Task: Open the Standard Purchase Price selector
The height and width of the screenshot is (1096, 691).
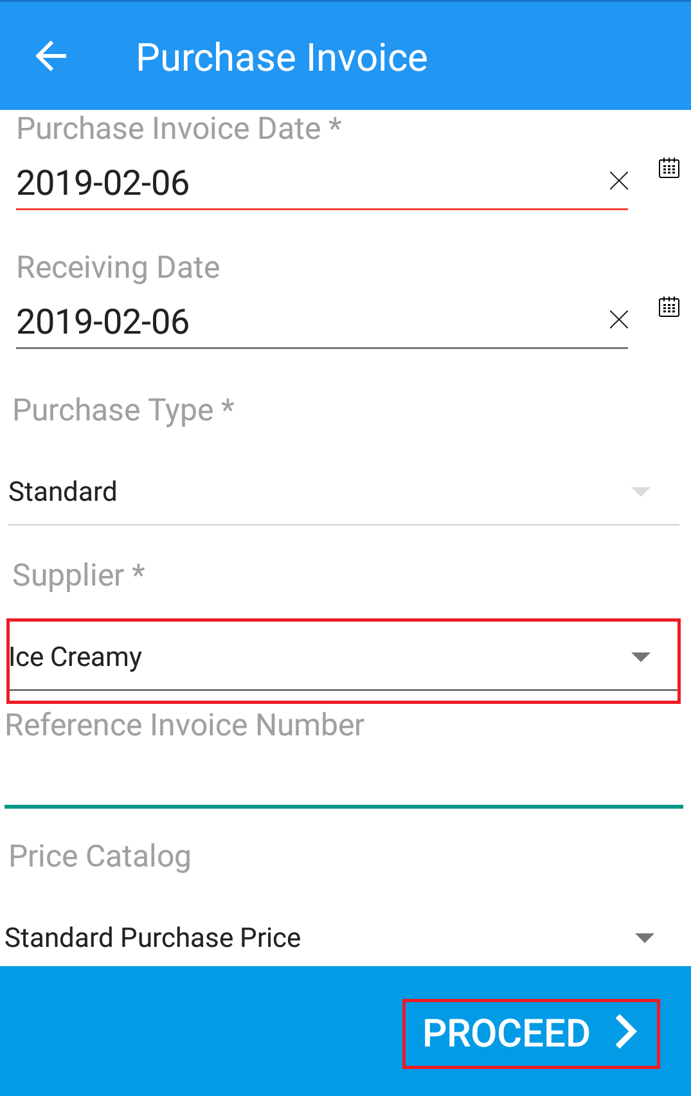Action: pos(343,937)
